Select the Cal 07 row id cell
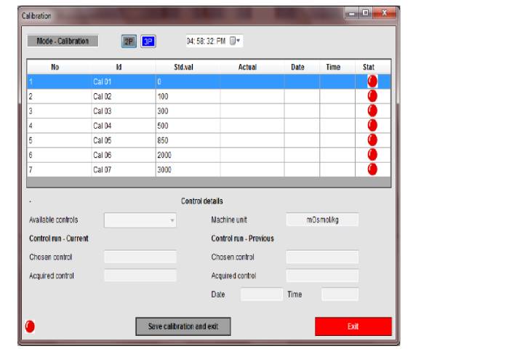This screenshot has height=357, width=509. pyautogui.click(x=124, y=169)
